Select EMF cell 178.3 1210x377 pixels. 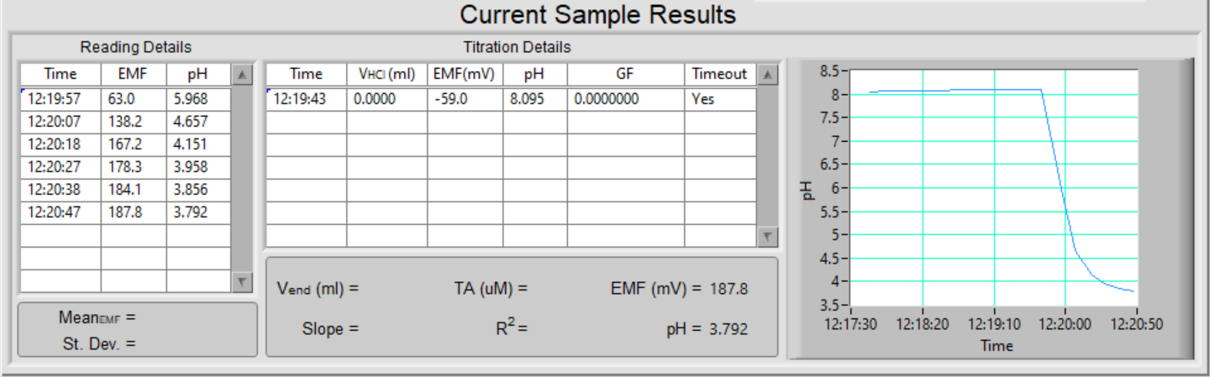click(134, 167)
